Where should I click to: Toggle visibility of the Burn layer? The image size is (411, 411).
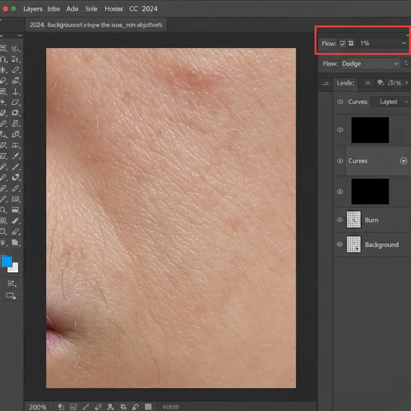(x=340, y=220)
